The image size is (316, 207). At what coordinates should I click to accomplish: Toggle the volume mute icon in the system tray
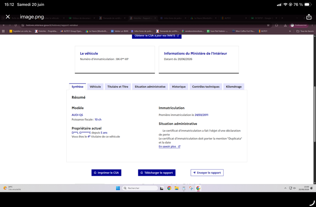tap(294, 188)
